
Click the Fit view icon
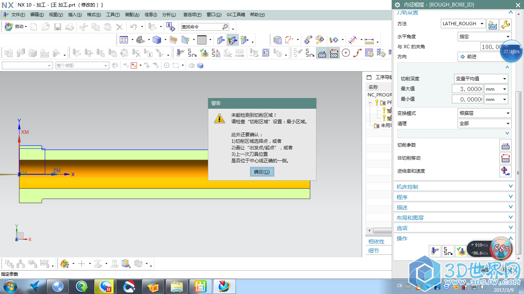(124, 40)
